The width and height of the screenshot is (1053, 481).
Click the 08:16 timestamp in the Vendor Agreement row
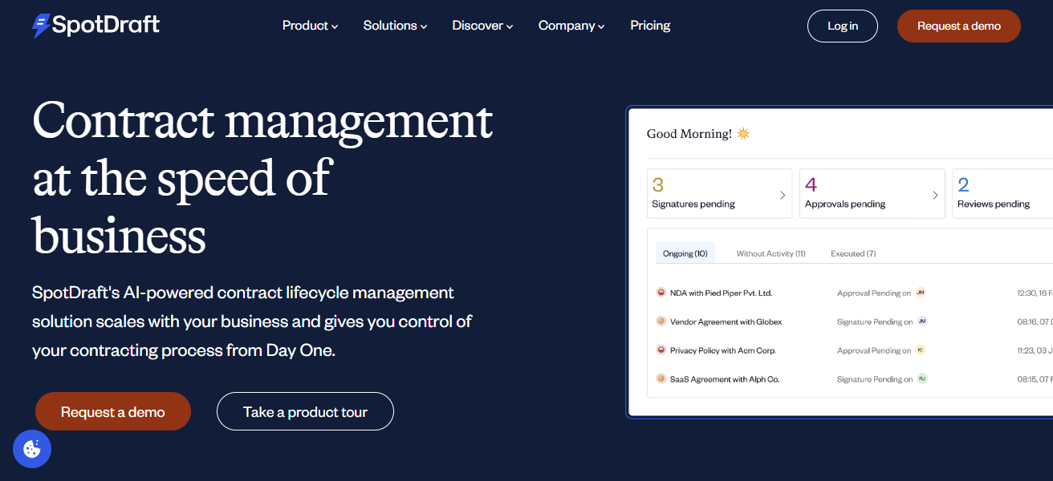point(1035,322)
